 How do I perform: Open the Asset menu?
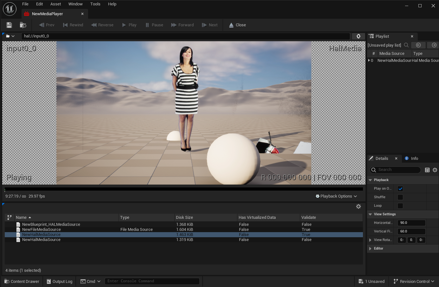[56, 4]
